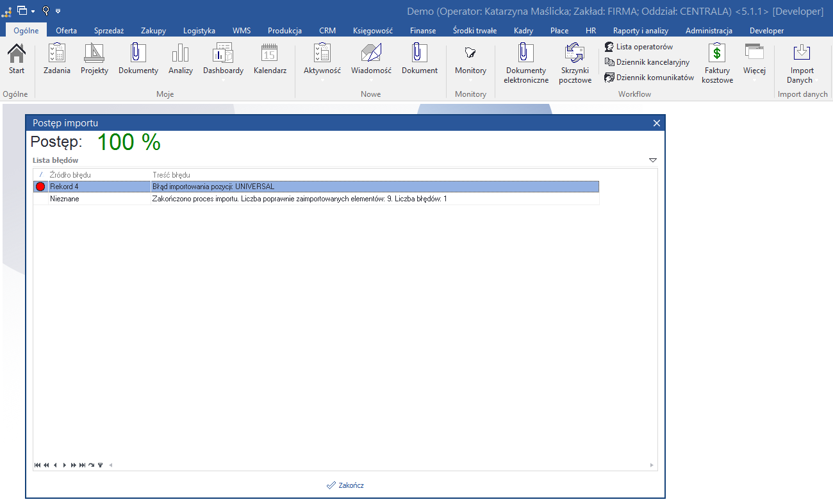This screenshot has height=502, width=833.
Task: Open the Płace ribbon tab
Action: [x=559, y=30]
